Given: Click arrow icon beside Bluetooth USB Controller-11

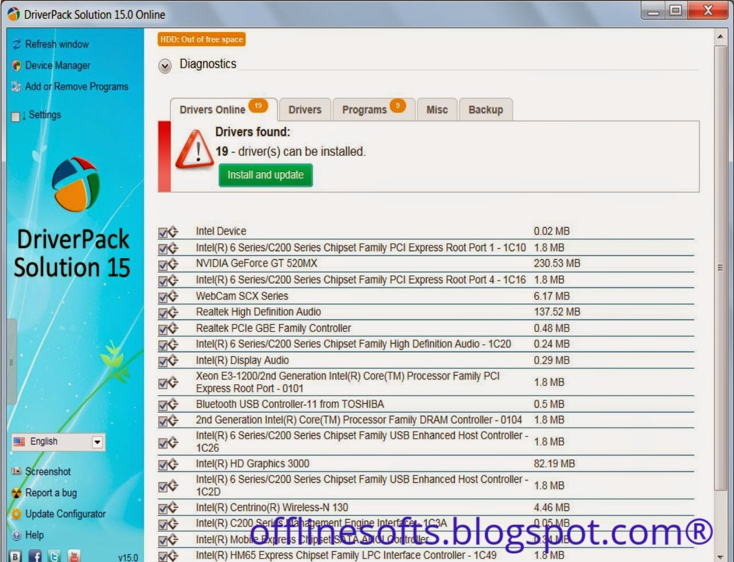Looking at the screenshot, I should pyautogui.click(x=174, y=404).
